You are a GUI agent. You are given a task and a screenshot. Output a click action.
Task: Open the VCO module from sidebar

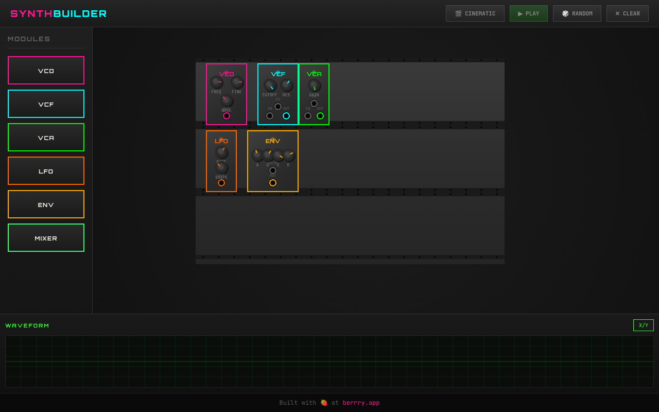click(46, 70)
